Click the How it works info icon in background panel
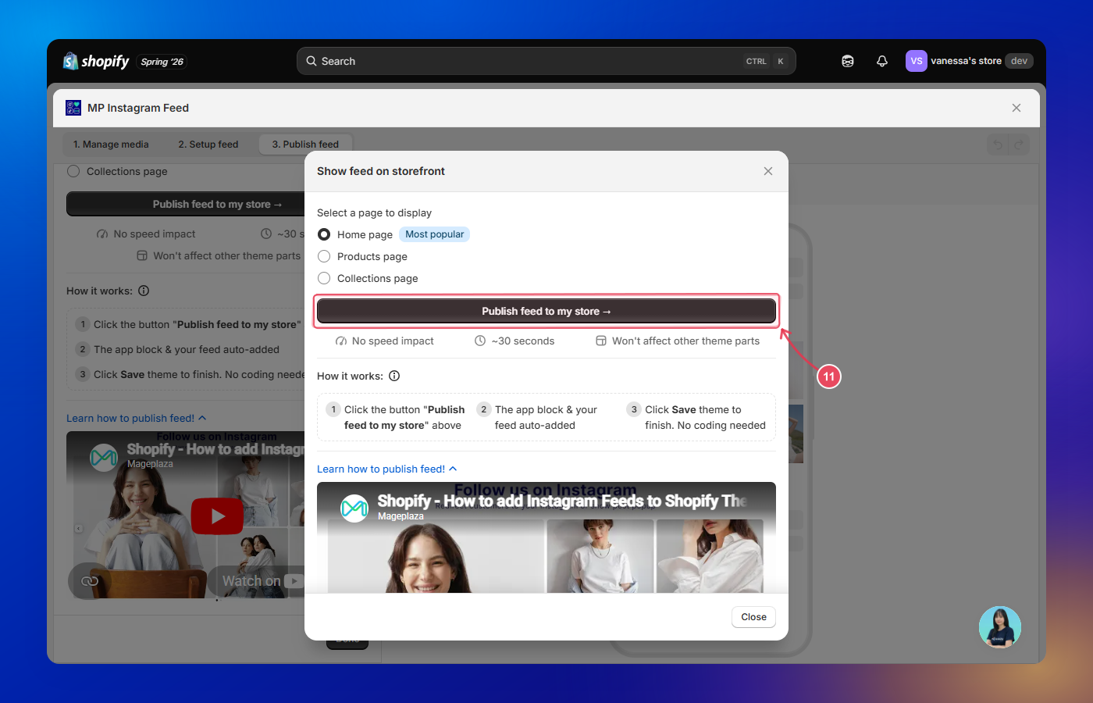Image resolution: width=1093 pixels, height=703 pixels. pos(144,291)
